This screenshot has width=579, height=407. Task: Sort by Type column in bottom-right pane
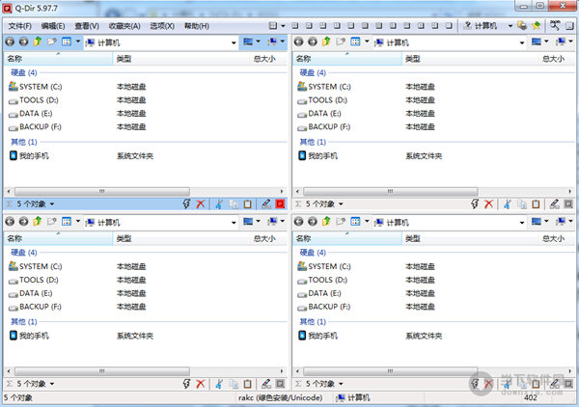tap(470, 238)
